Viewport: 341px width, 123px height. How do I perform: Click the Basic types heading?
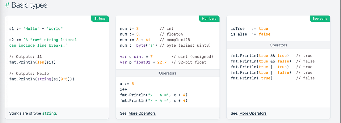coord(29,5)
